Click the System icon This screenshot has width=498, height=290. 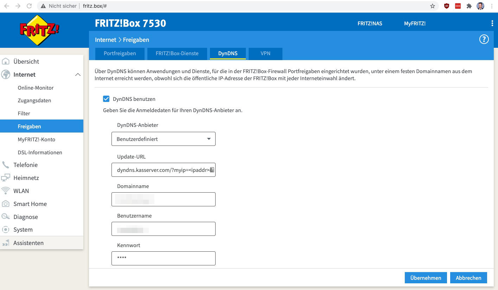point(6,230)
